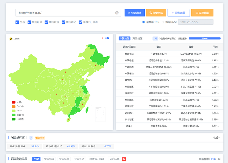Click IP address 188.114.96.3
228x163 pixels.
pyautogui.click(x=89, y=146)
